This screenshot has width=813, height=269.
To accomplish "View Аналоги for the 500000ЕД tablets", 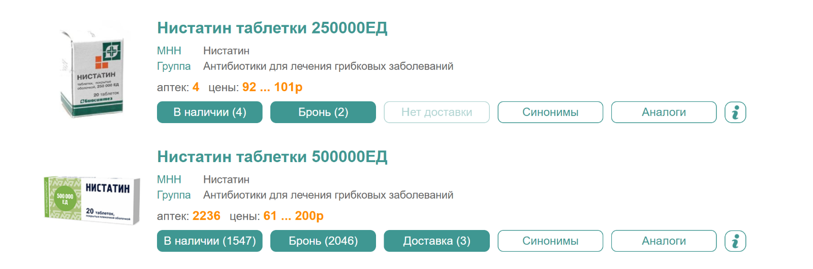I will point(664,241).
